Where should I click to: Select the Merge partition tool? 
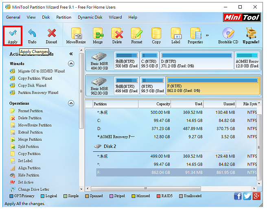tap(98, 36)
